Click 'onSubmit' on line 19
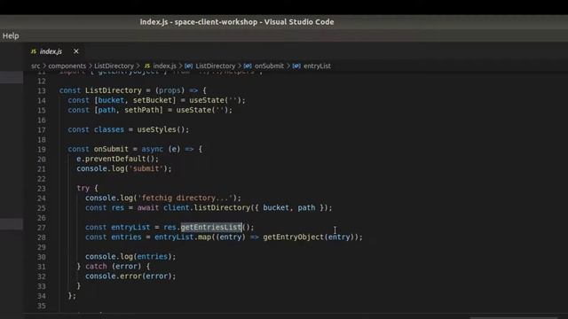This screenshot has width=568, height=319. point(111,149)
